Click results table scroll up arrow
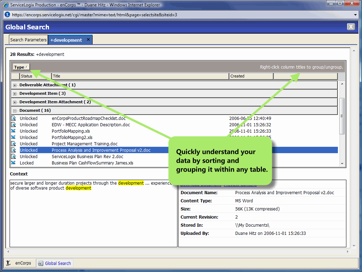The height and width of the screenshot is (272, 362). coord(342,84)
